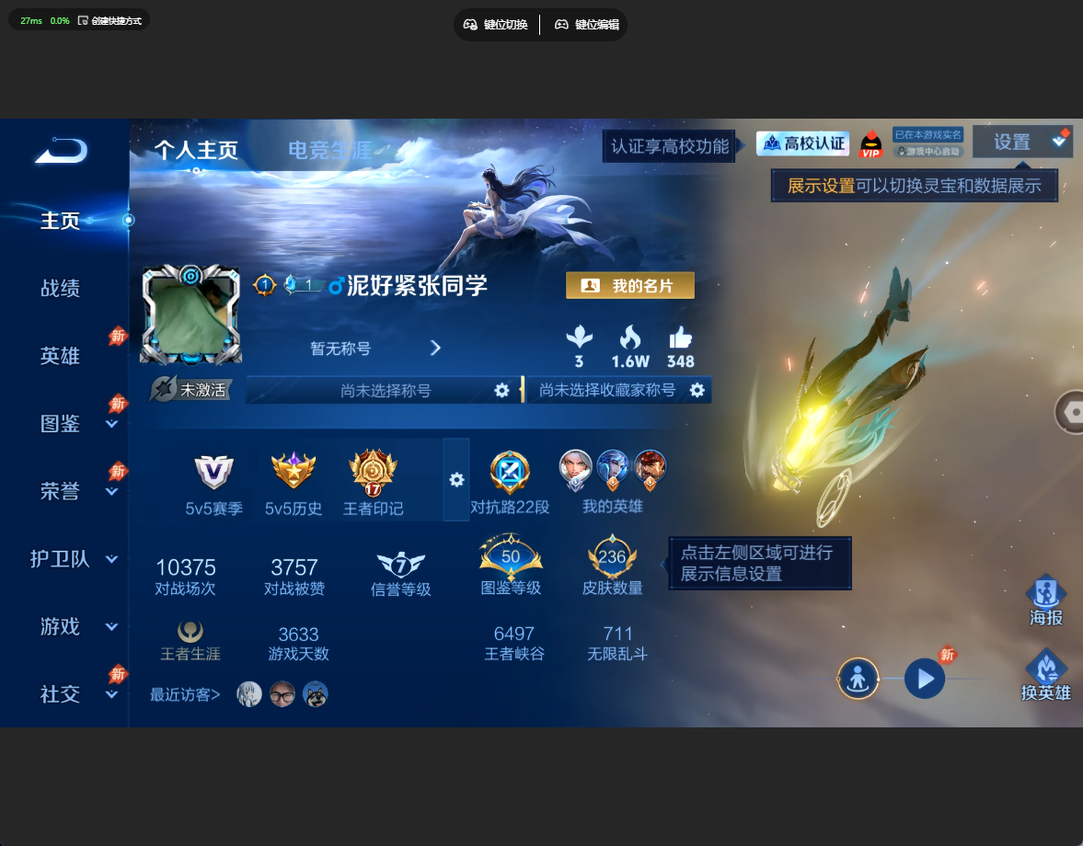The image size is (1083, 846).
Task: Click 711 无限乱斗 stat
Action: [617, 643]
